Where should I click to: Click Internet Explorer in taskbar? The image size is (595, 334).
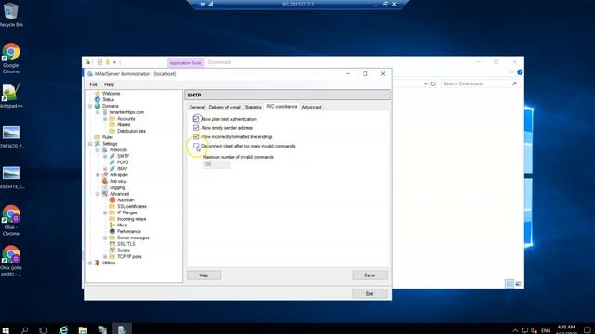point(63,330)
